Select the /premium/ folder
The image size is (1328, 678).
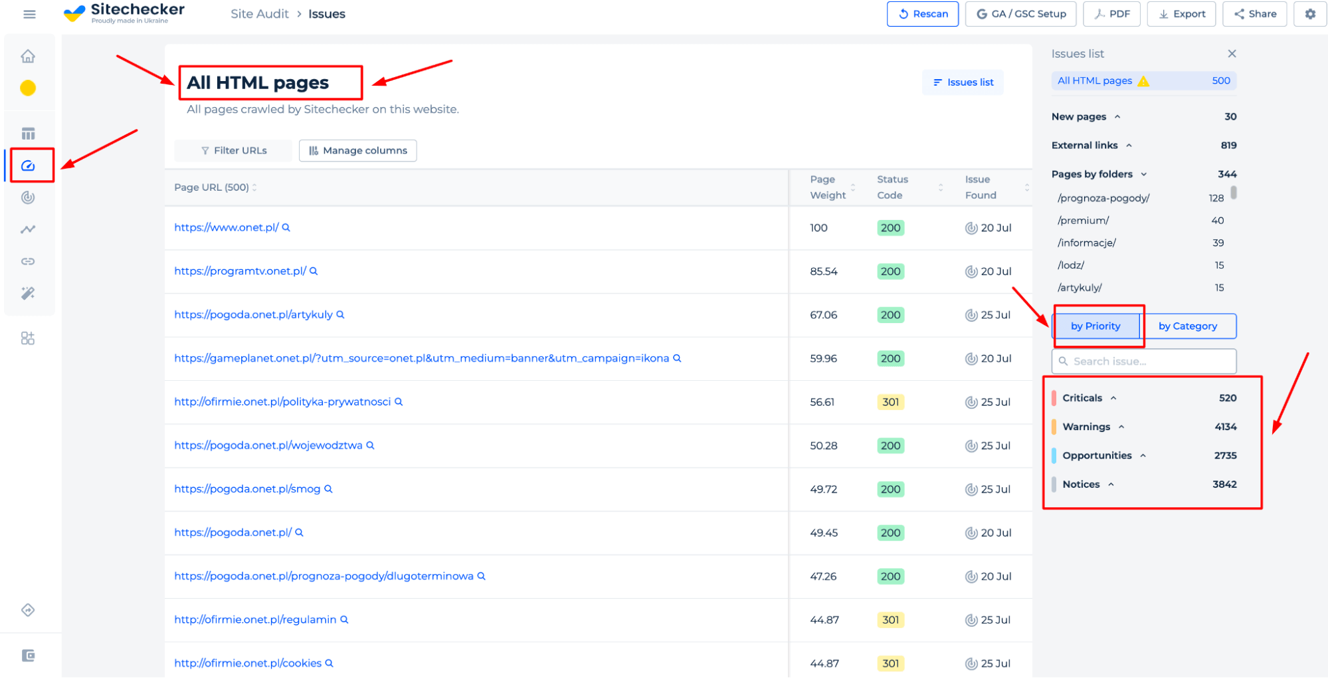coord(1084,221)
